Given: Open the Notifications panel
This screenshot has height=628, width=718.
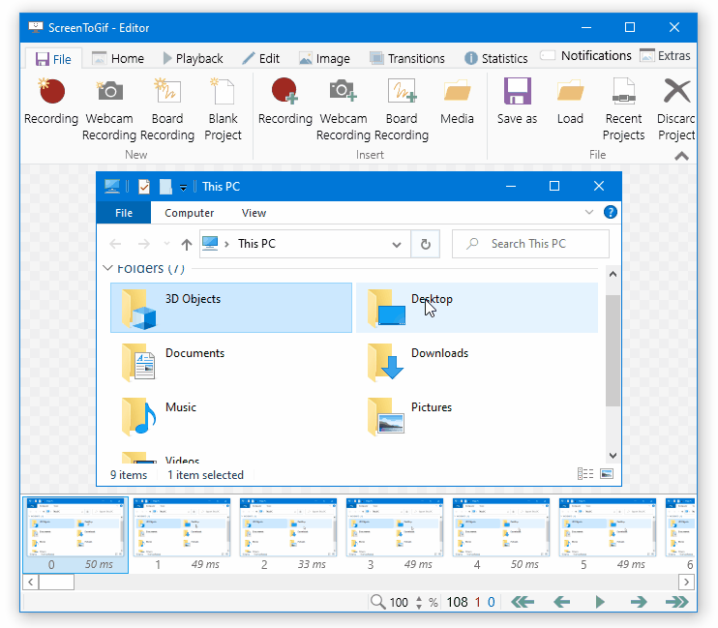Looking at the screenshot, I should pyautogui.click(x=585, y=56).
